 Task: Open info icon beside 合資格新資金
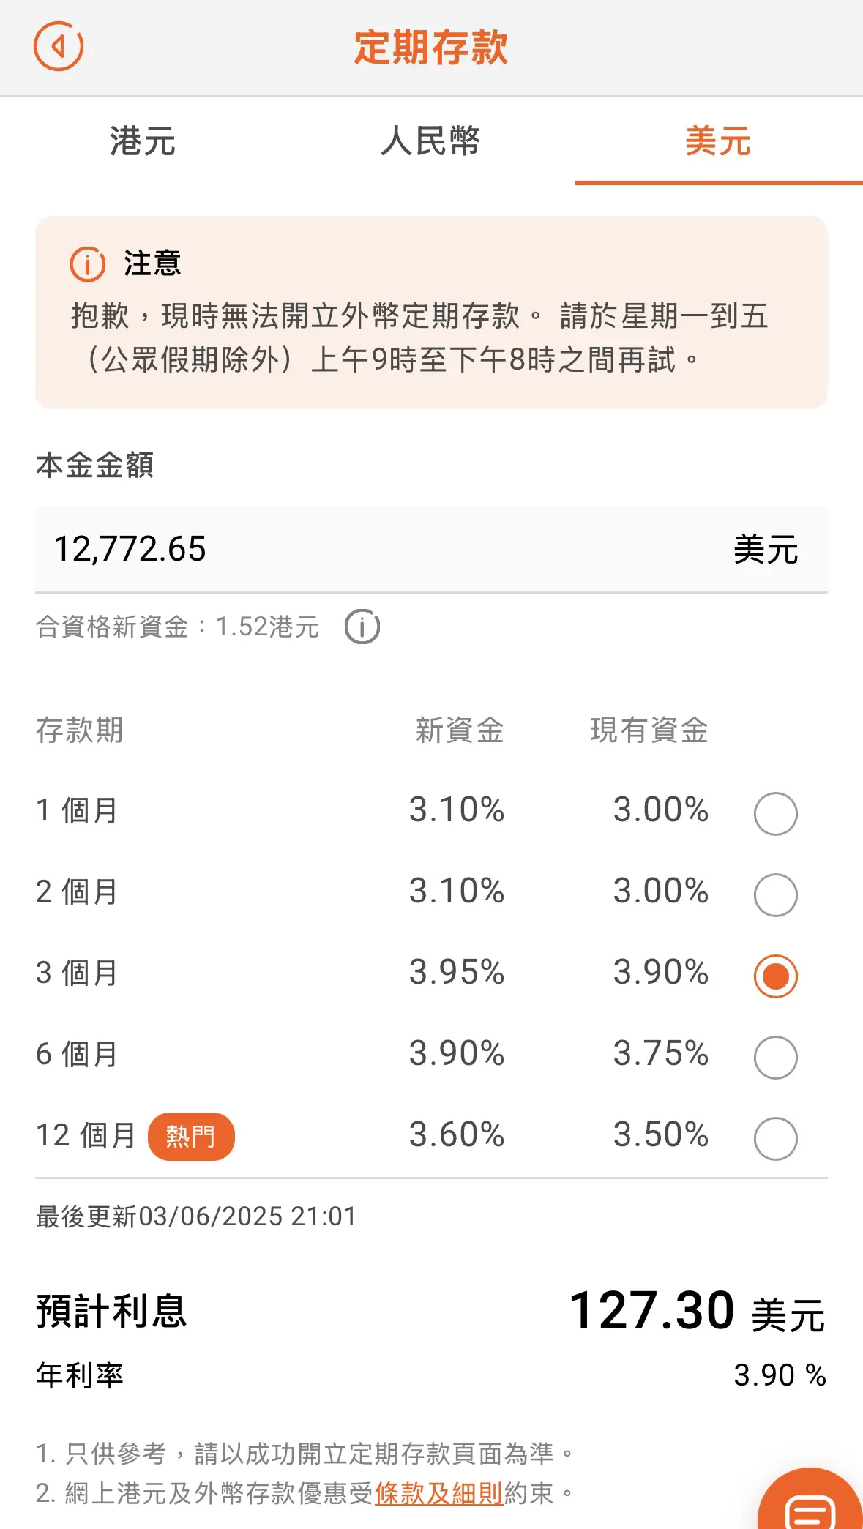(362, 627)
